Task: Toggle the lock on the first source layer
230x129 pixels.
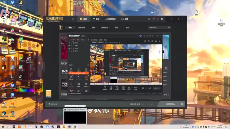Action: pyautogui.click(x=71, y=43)
